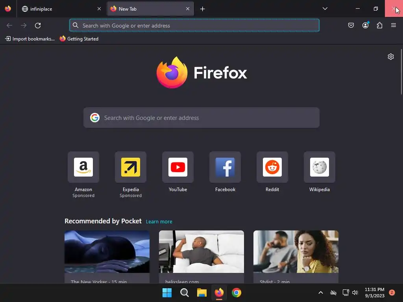Open Getting Started bookmark
The width and height of the screenshot is (403, 302).
pos(79,39)
